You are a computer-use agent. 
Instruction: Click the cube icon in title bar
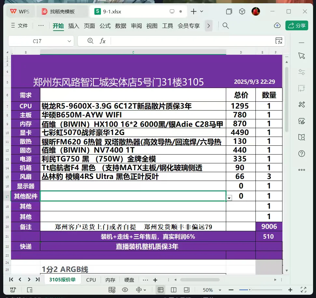pos(242,11)
